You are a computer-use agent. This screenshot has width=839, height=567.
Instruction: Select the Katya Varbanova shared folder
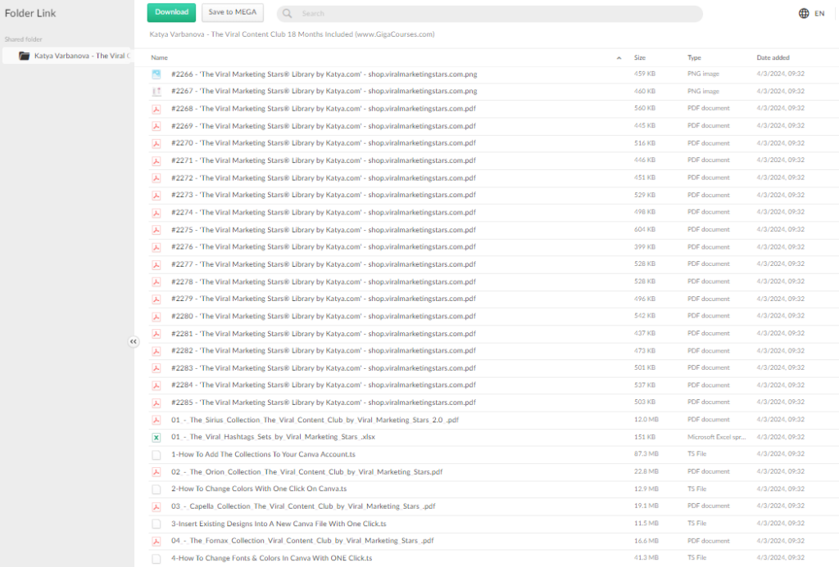(x=80, y=56)
